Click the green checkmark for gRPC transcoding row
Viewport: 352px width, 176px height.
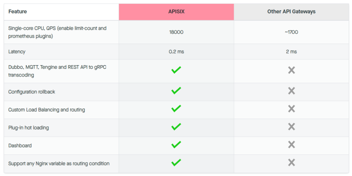coord(176,70)
